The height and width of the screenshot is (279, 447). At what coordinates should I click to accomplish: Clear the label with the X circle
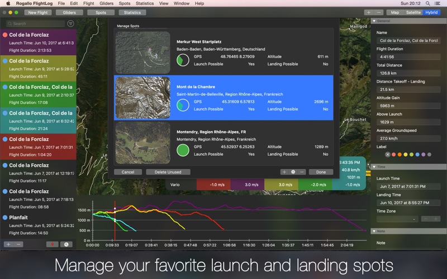click(387, 155)
